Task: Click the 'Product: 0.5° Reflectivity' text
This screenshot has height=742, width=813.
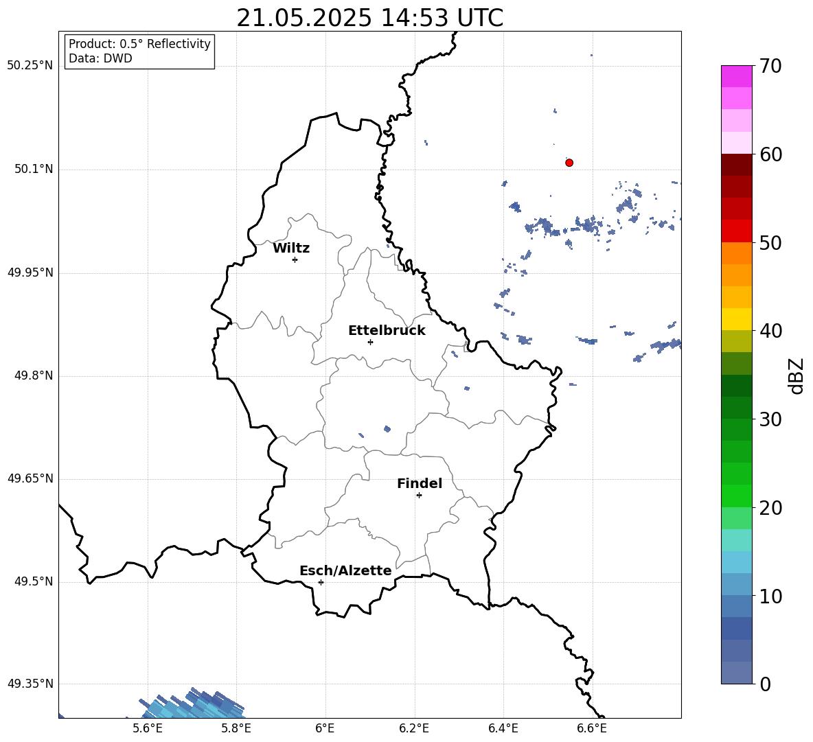Action: [139, 43]
